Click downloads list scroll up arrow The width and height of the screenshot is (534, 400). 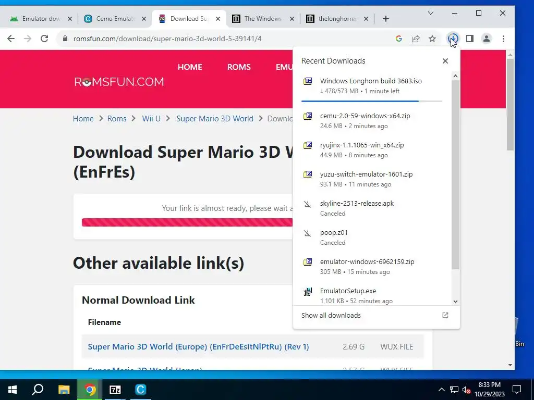(x=455, y=76)
